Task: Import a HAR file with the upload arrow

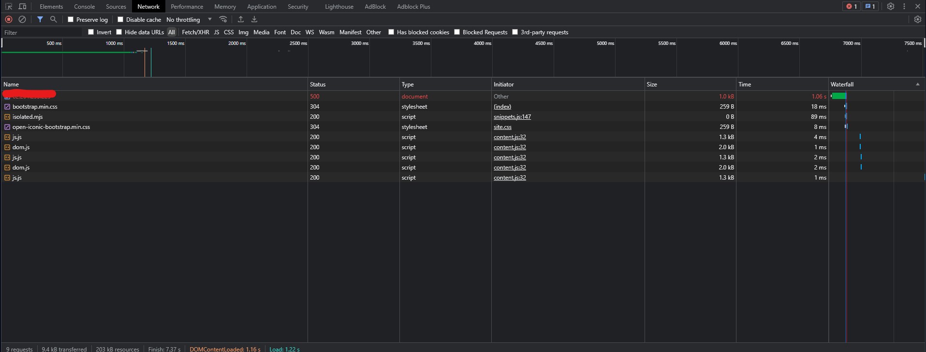Action: pyautogui.click(x=241, y=19)
